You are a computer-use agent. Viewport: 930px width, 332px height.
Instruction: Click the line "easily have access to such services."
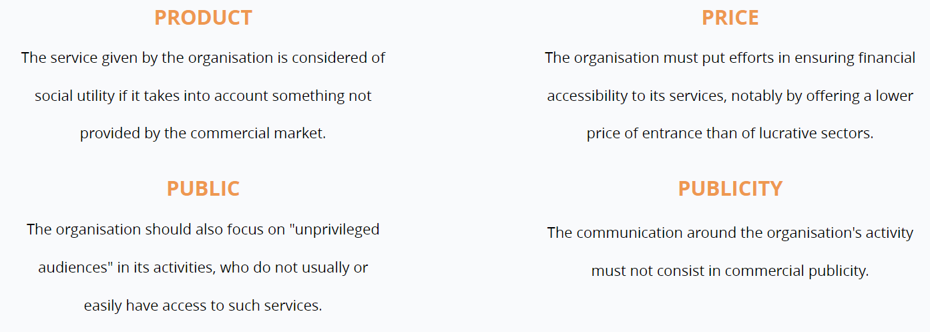[x=203, y=305]
